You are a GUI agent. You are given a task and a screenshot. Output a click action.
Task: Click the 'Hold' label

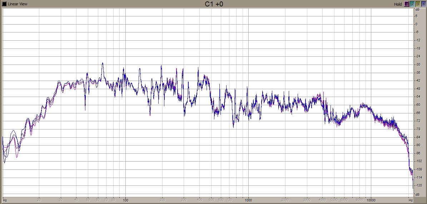398,4
